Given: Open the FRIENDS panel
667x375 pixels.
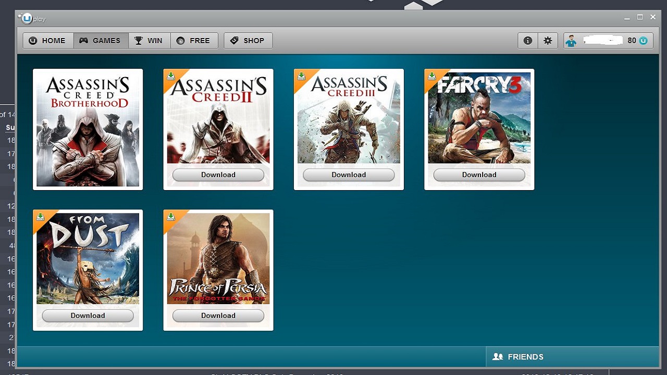Looking at the screenshot, I should [572, 357].
